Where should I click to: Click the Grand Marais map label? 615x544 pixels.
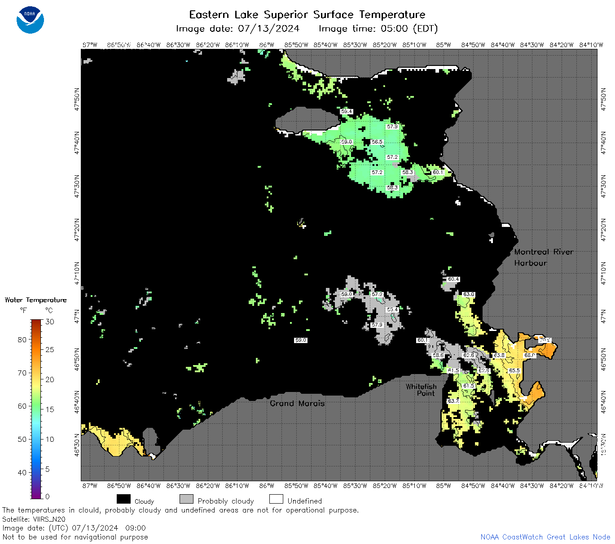(297, 403)
